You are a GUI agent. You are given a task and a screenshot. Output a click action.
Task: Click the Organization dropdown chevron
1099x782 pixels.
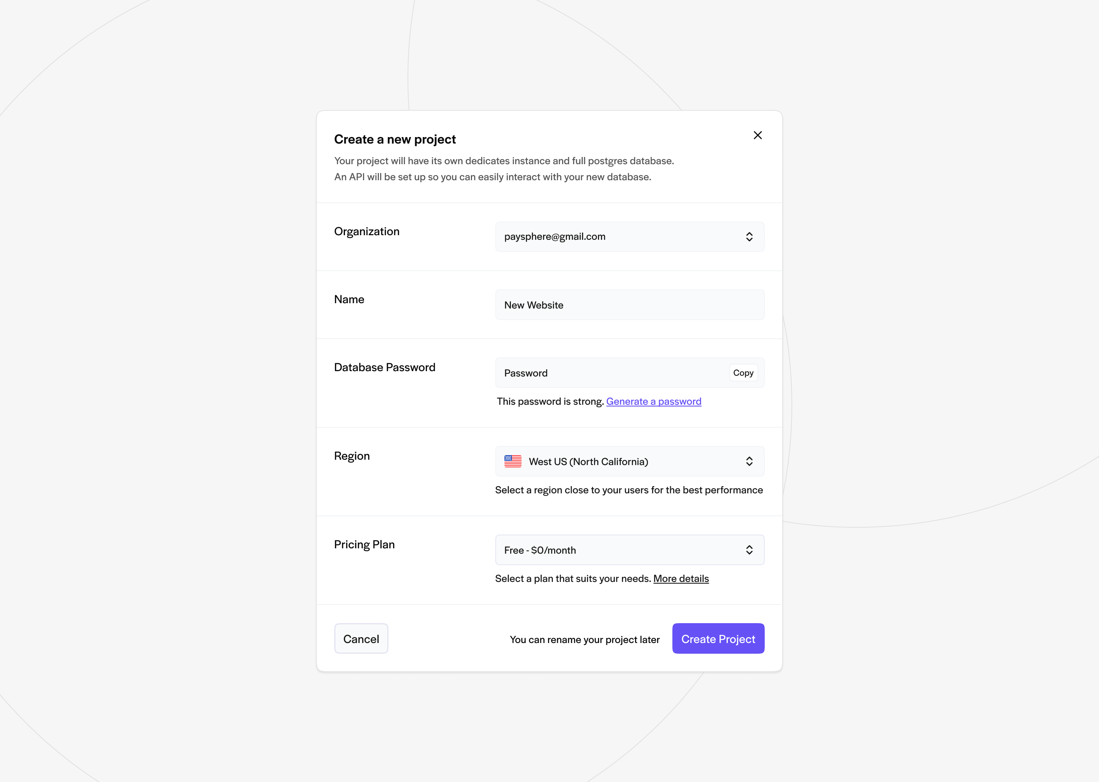[749, 236]
